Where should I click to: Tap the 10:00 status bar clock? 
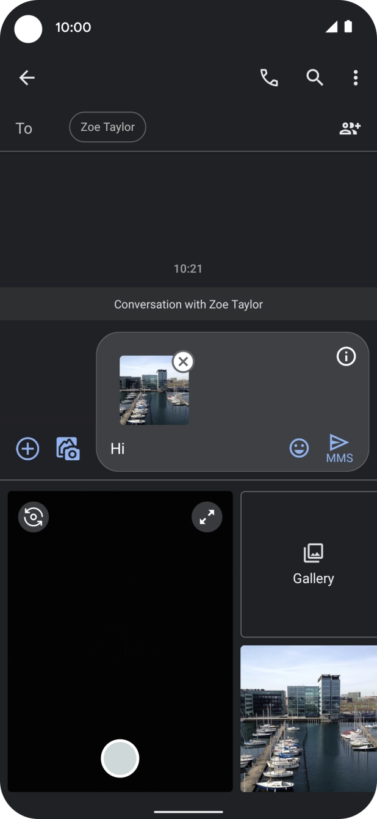point(73,27)
